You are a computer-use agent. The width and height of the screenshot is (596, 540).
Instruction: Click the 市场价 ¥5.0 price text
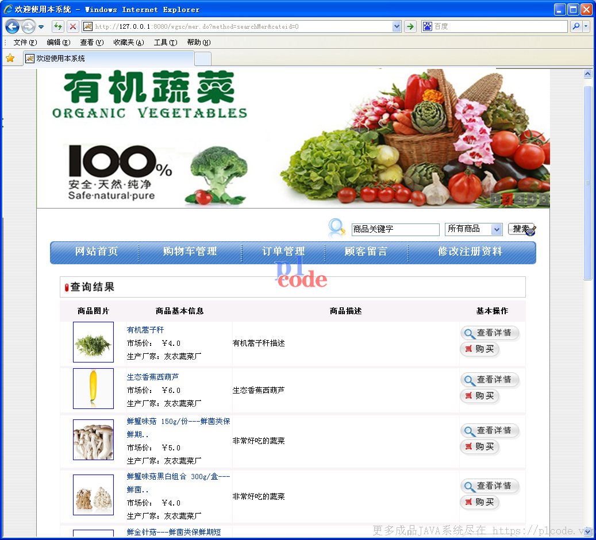point(153,448)
